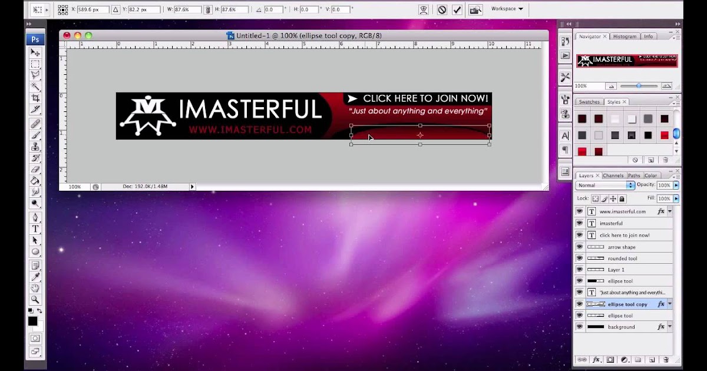Switch to the Histogram tab
707x371 pixels.
[x=625, y=37]
